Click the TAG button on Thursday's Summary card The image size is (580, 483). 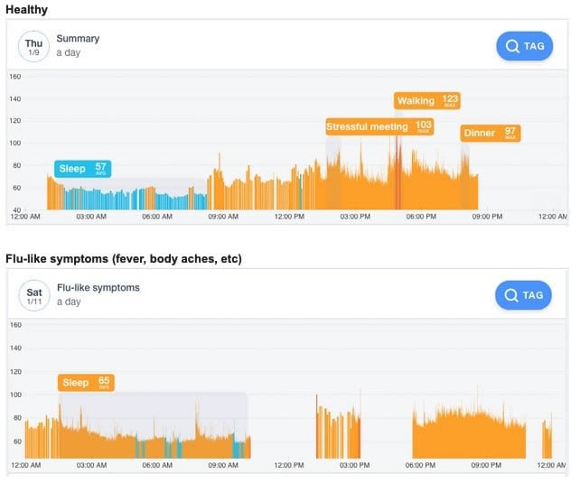(524, 46)
